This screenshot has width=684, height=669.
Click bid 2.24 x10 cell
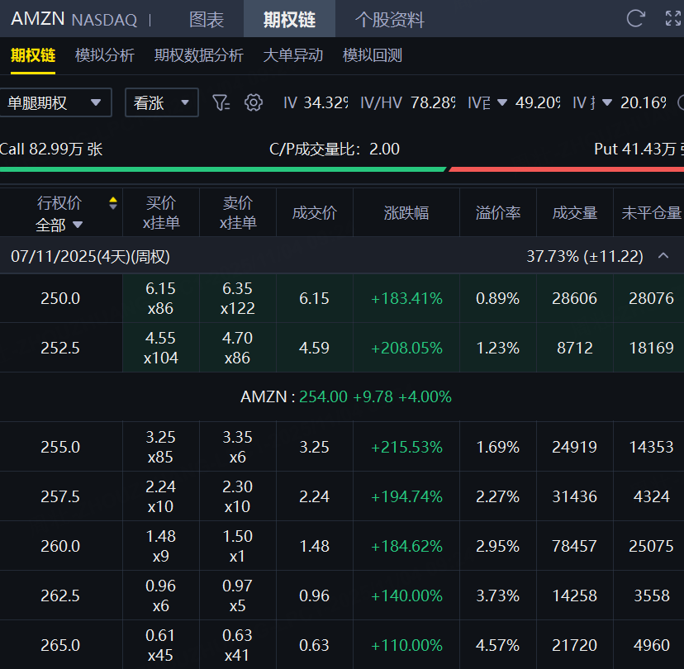tap(161, 496)
